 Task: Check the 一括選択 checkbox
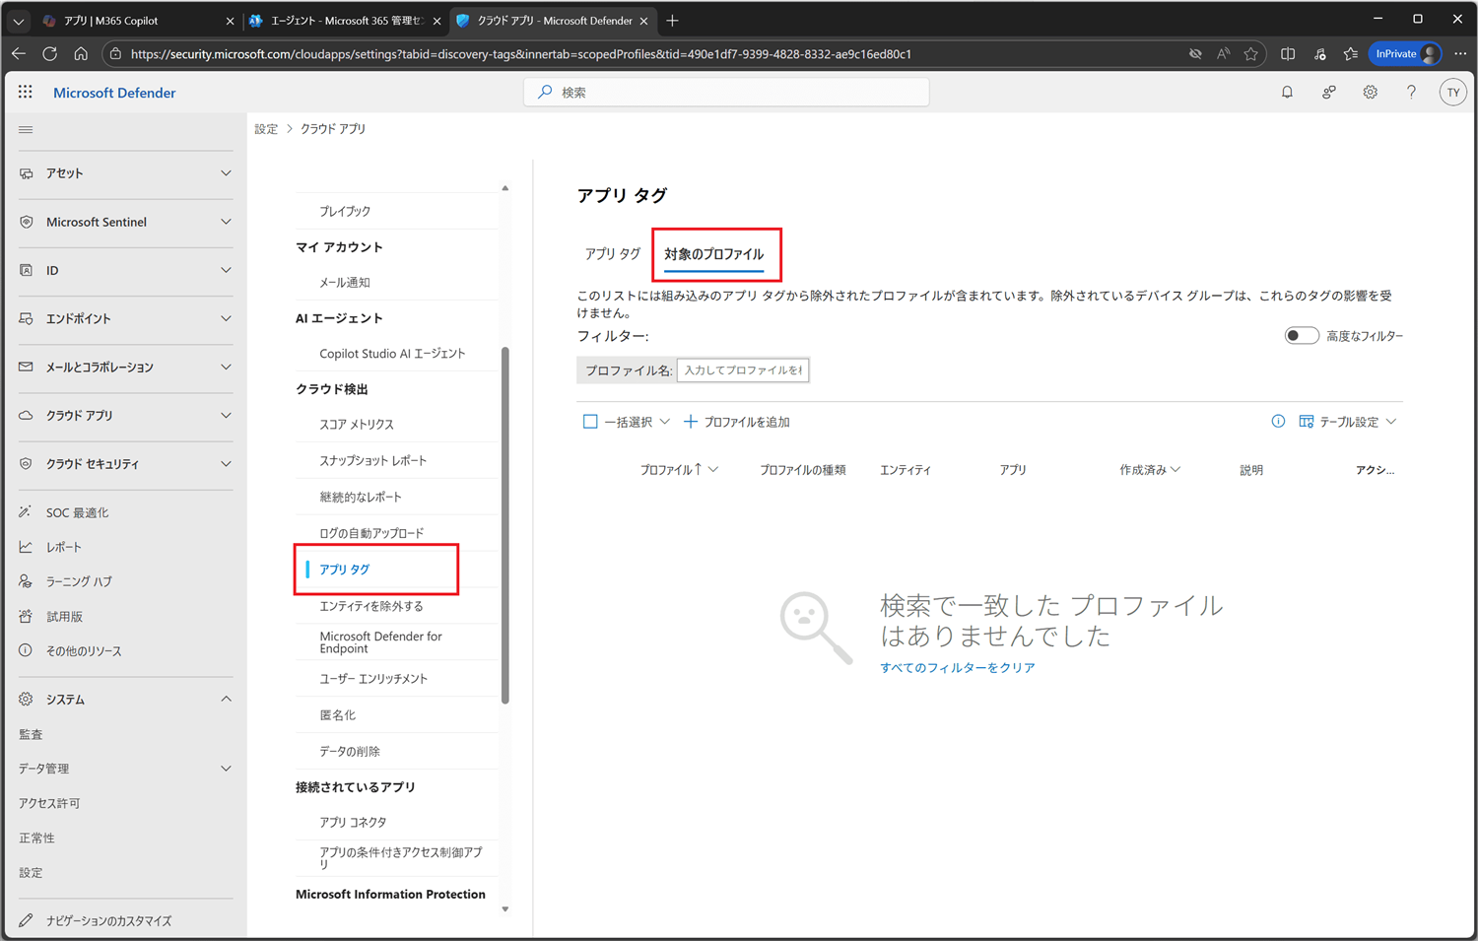[x=590, y=422]
